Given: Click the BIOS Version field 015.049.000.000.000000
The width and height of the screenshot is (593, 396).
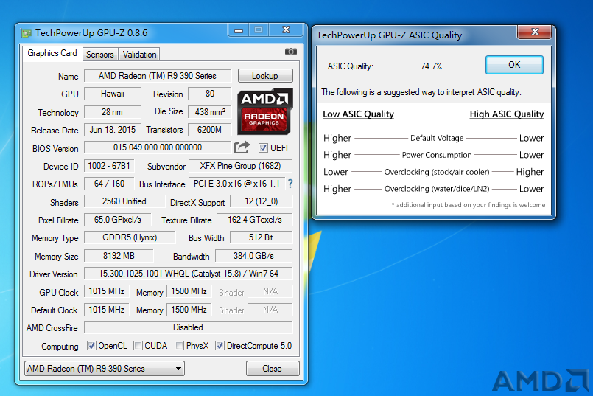Looking at the screenshot, I should [x=158, y=147].
